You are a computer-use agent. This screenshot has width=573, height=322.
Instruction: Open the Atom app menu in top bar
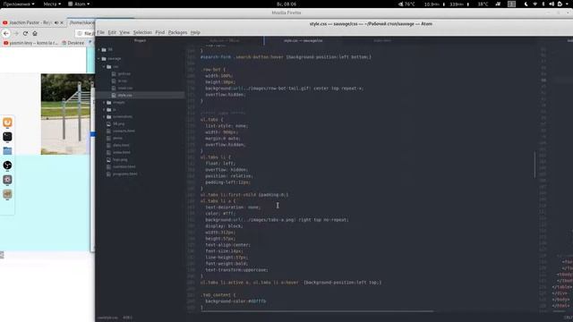click(79, 4)
